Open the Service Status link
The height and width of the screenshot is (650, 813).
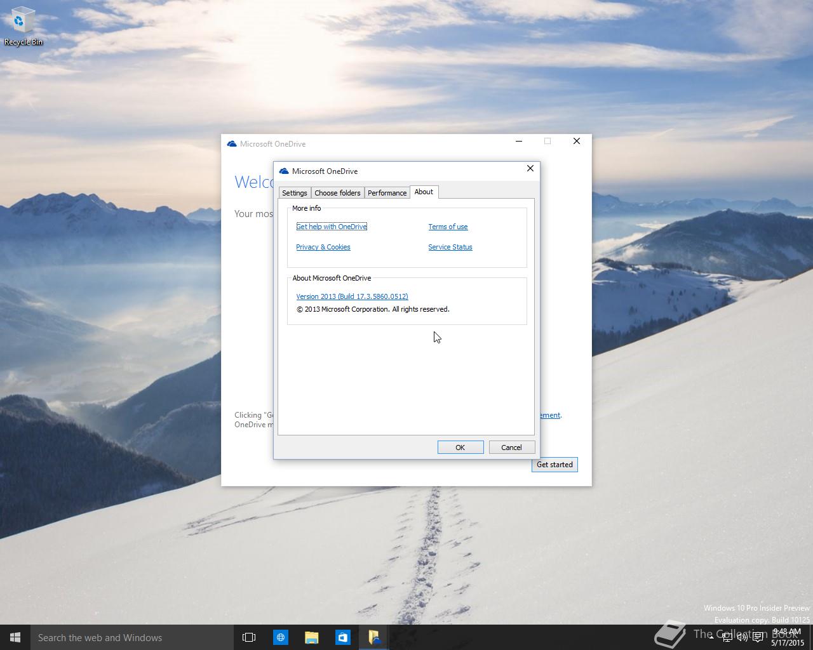pos(450,247)
